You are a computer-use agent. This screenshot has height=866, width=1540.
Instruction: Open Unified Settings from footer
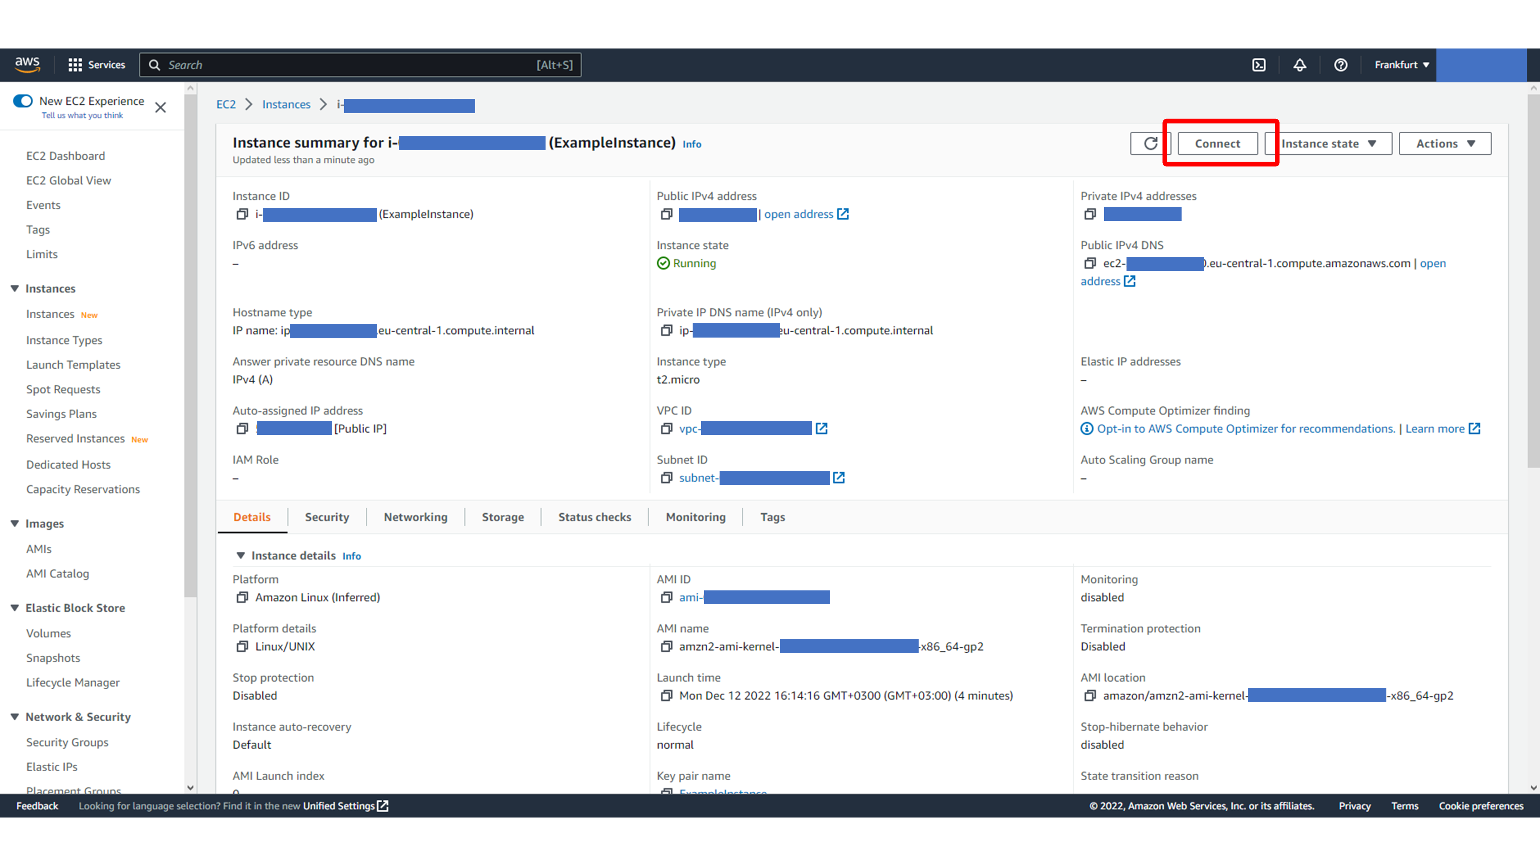tap(346, 806)
